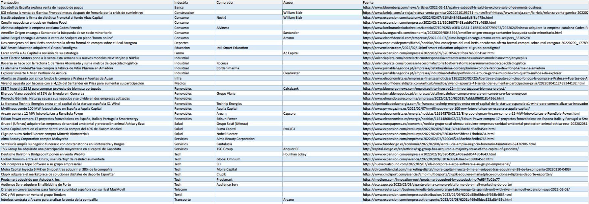Image resolution: width=589 pixels, height=204 pixels.
Task: Select the 'Caixabank' advisor cell
Action: [x=322, y=88]
